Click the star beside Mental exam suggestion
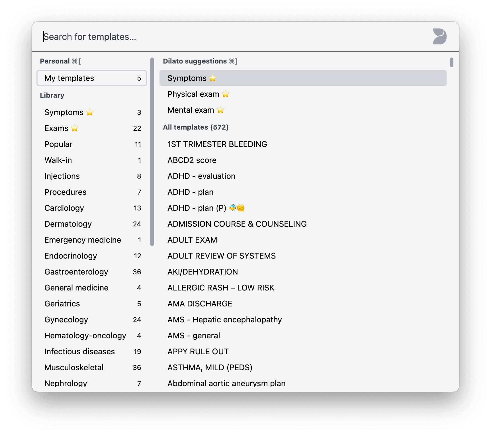 point(220,110)
